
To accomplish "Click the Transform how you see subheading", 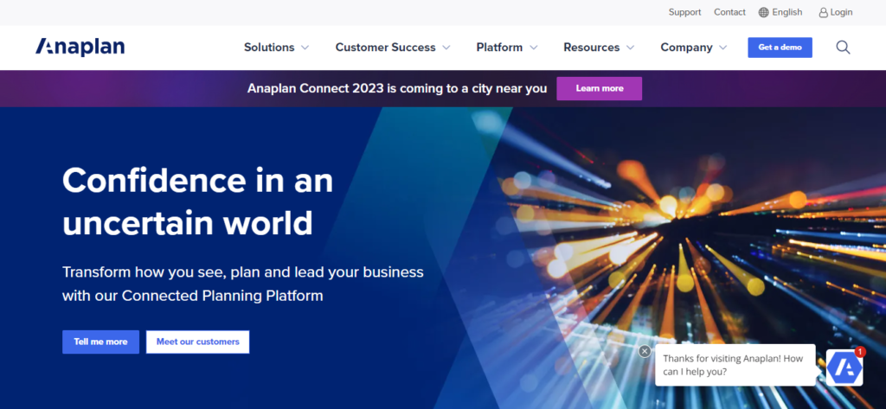I will 242,284.
